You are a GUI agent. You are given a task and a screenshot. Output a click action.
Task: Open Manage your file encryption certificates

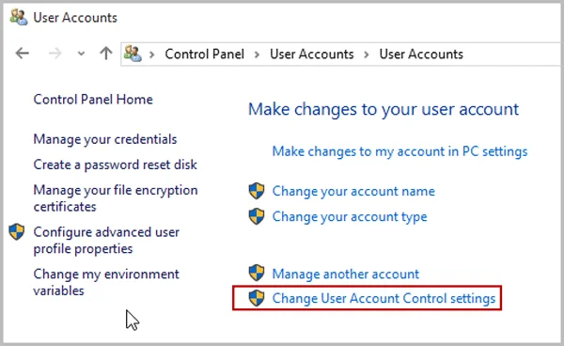click(x=116, y=198)
